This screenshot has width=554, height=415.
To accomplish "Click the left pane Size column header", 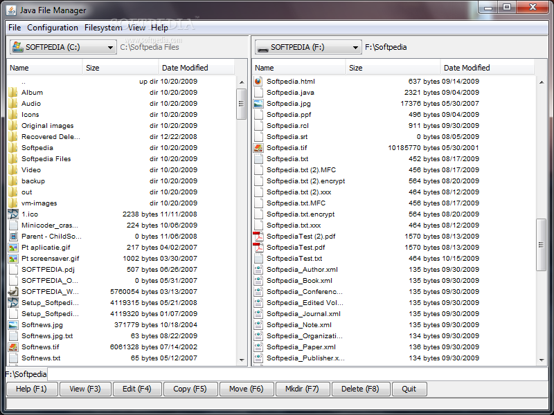I will (120, 68).
